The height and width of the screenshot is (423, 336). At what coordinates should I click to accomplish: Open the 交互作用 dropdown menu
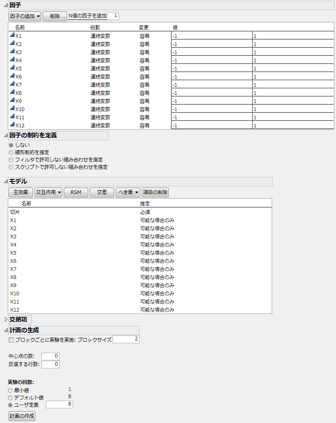[x=48, y=192]
